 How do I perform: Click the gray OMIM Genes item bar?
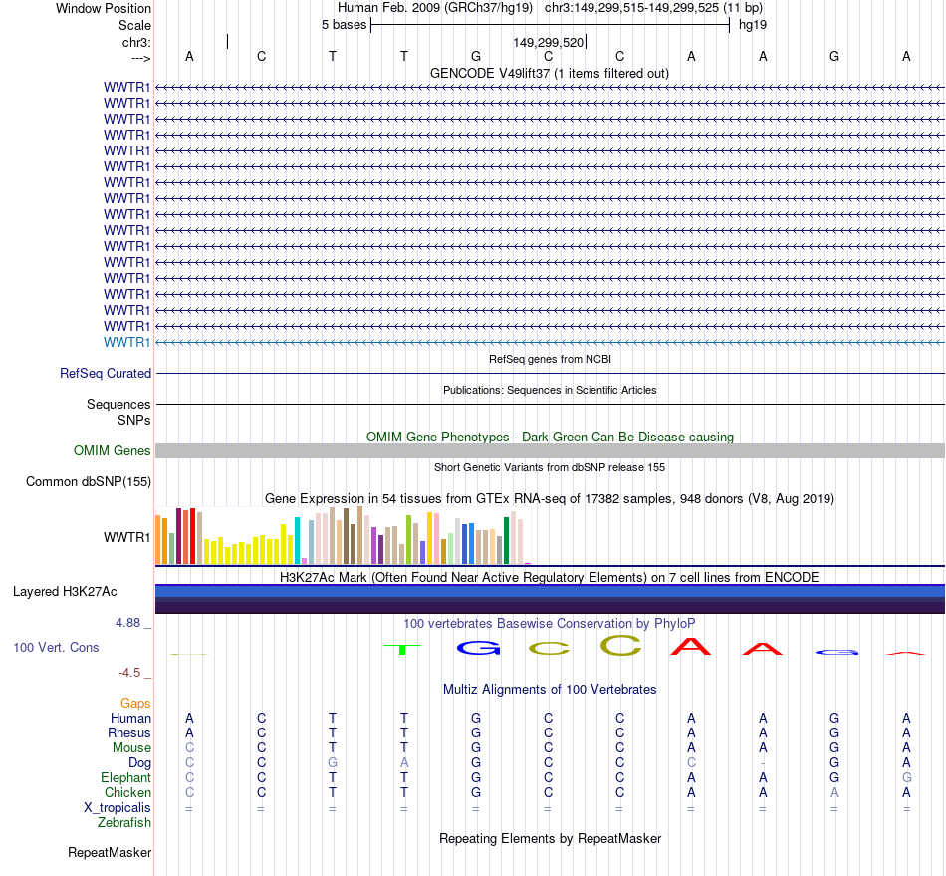[x=550, y=451]
